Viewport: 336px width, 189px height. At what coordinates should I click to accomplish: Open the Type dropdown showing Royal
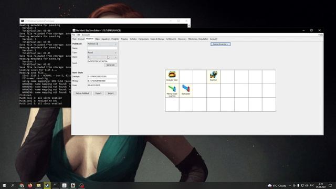[x=102, y=52]
